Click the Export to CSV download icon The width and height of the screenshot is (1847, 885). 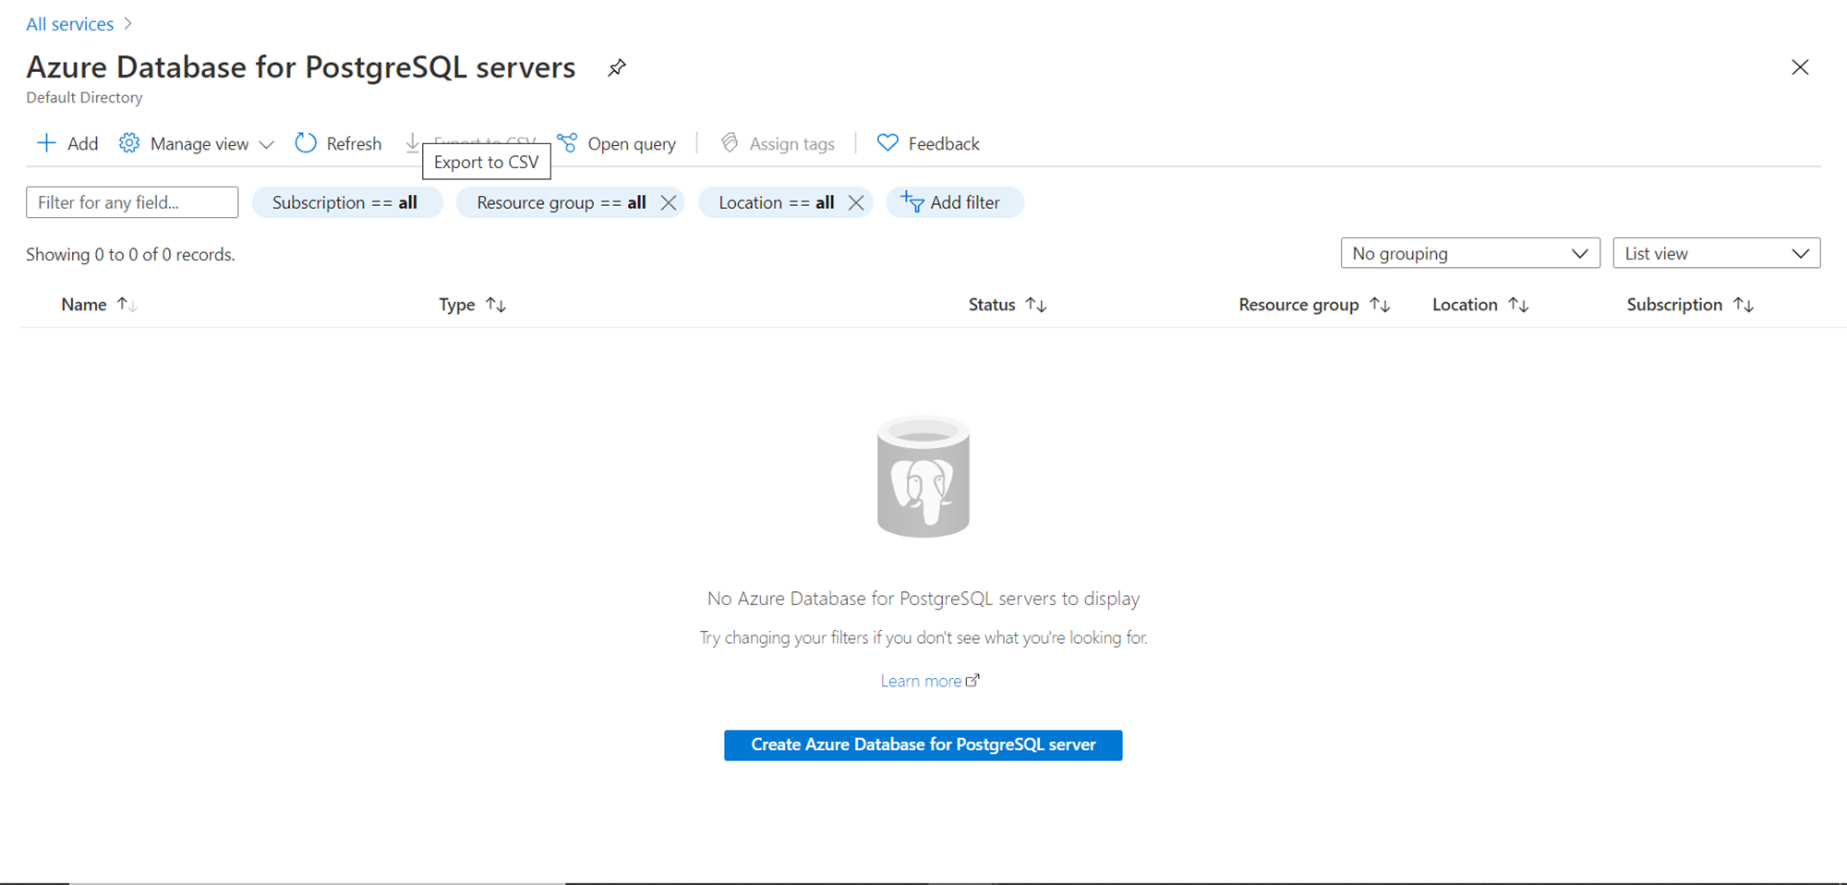point(413,142)
